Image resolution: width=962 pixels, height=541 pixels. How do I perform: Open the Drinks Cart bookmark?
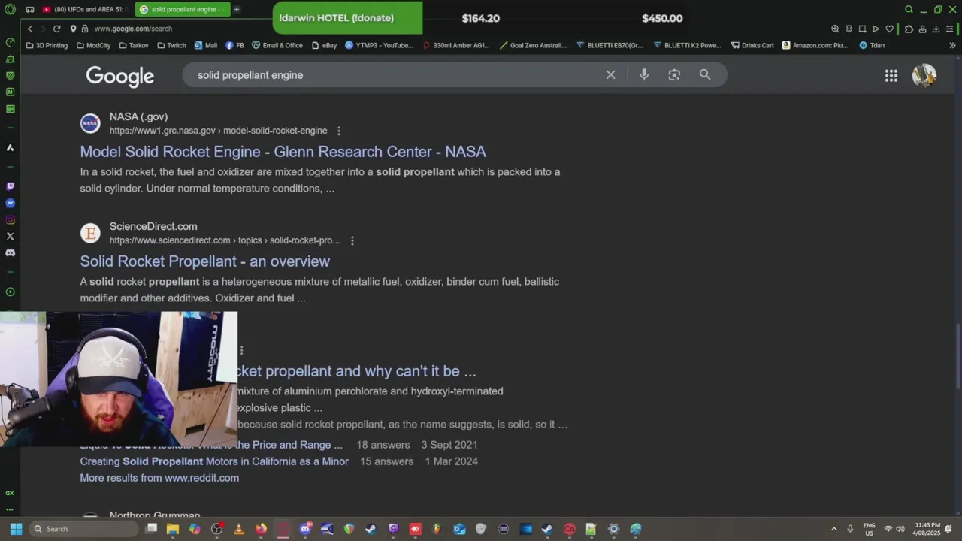coord(752,45)
